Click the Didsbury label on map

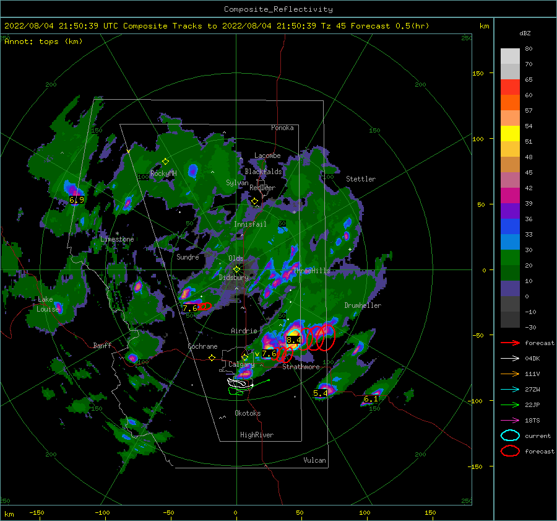pyautogui.click(x=233, y=278)
